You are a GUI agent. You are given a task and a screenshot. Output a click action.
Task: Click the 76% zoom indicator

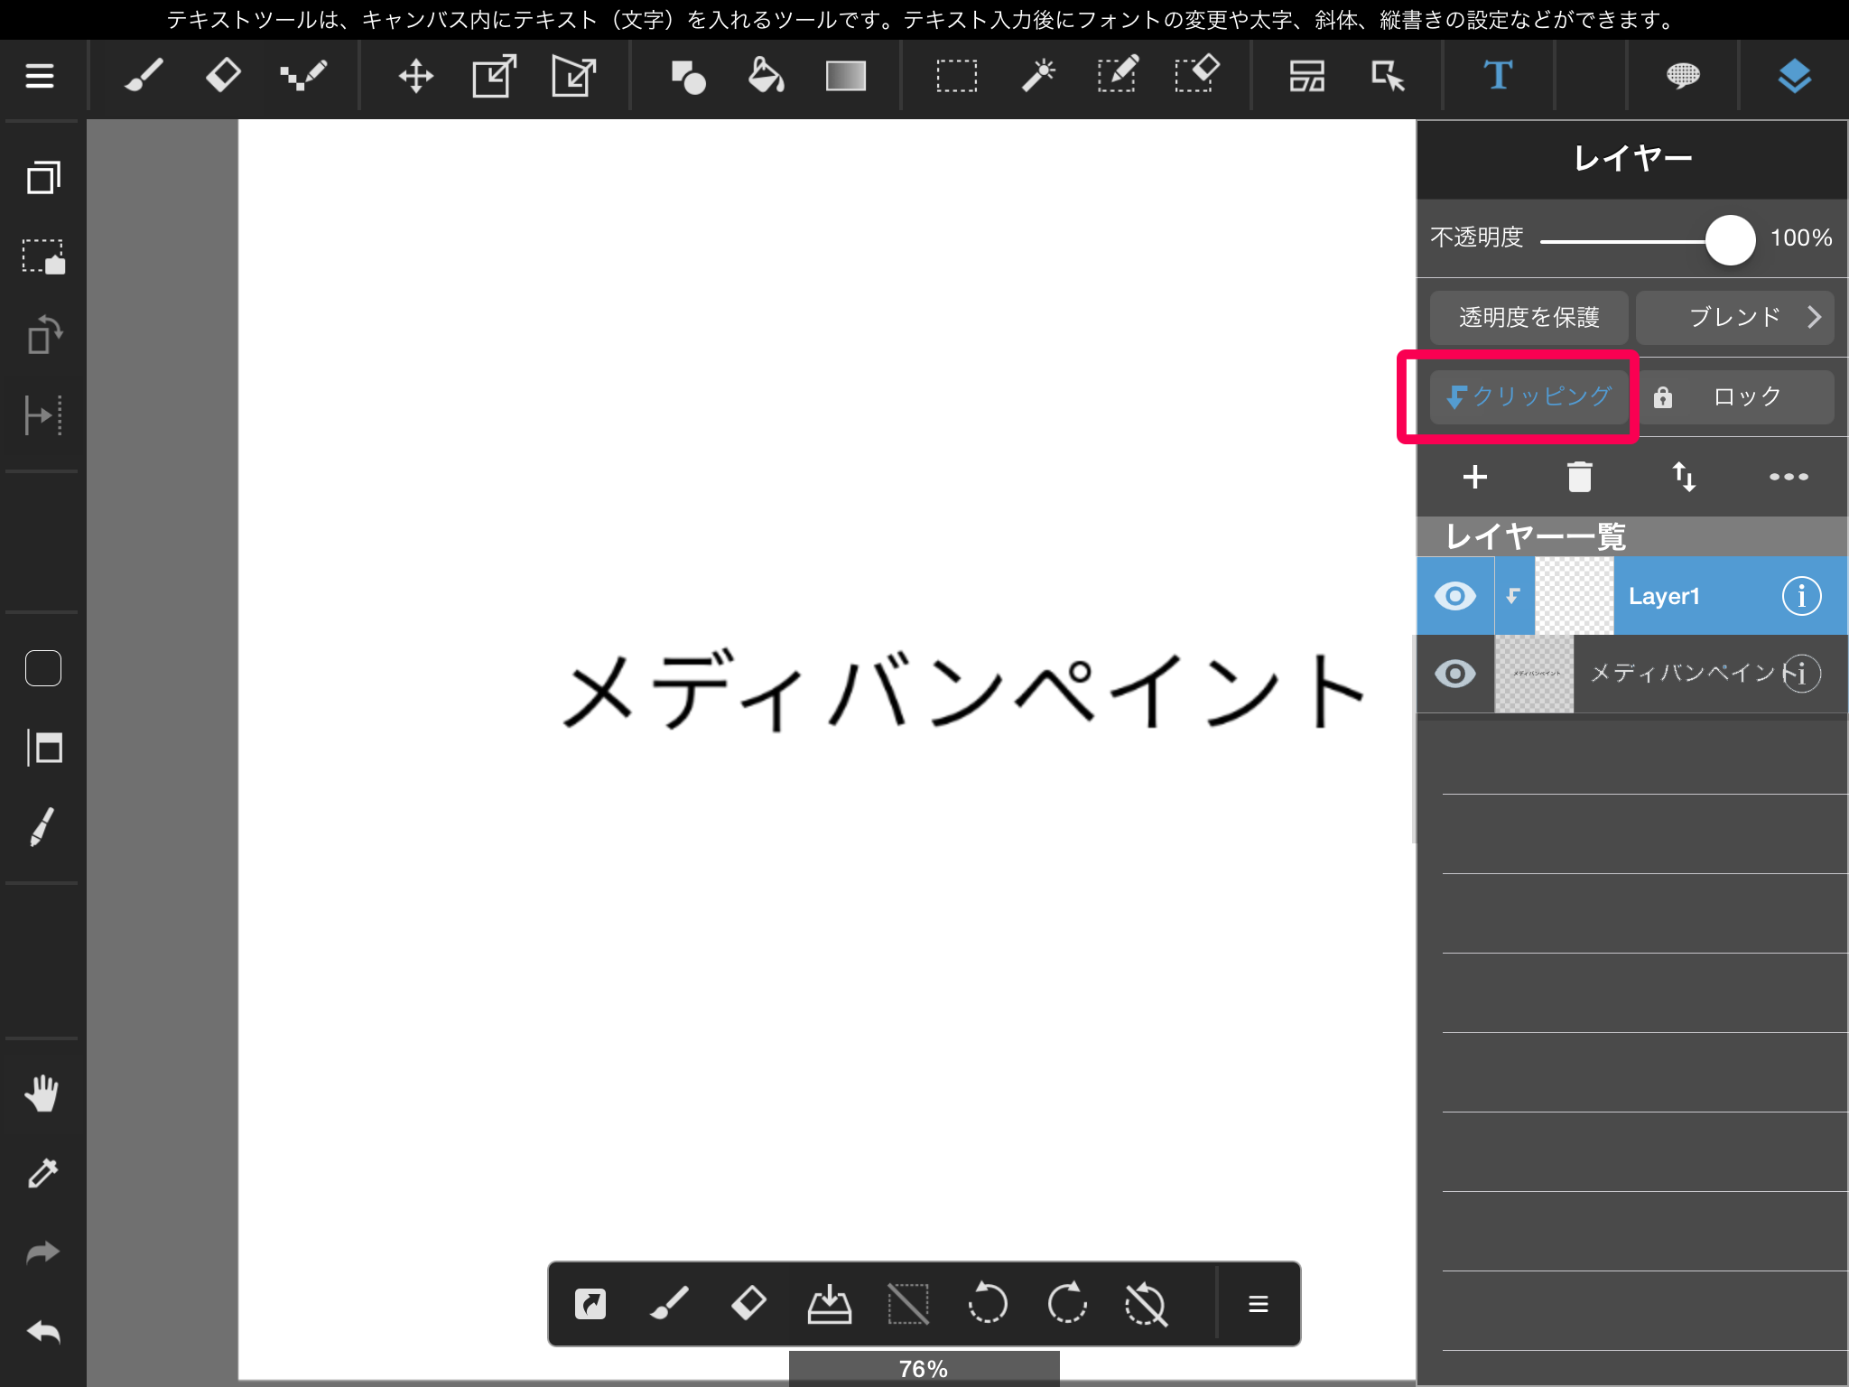pyautogui.click(x=924, y=1369)
